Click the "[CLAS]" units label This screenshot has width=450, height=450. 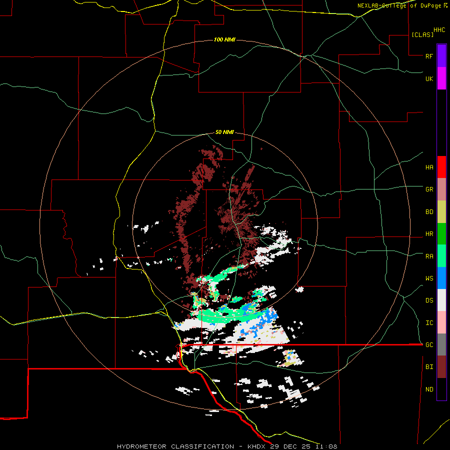coord(422,35)
